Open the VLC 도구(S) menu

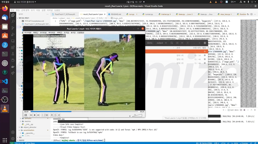(x=66, y=32)
